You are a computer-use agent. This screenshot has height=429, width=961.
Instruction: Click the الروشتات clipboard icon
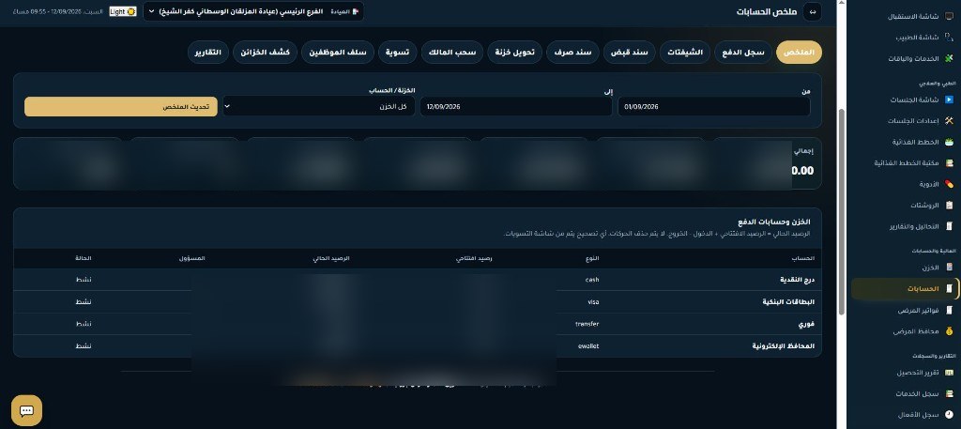click(949, 206)
